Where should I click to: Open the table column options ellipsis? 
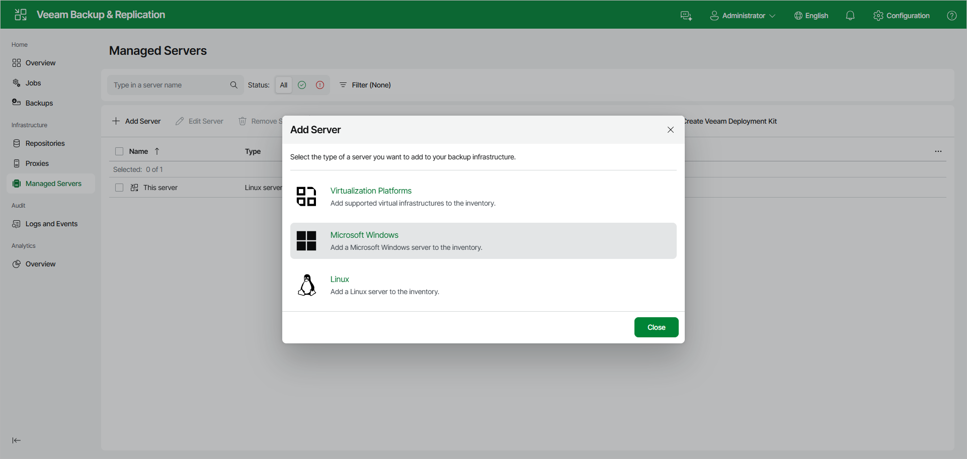point(938,151)
